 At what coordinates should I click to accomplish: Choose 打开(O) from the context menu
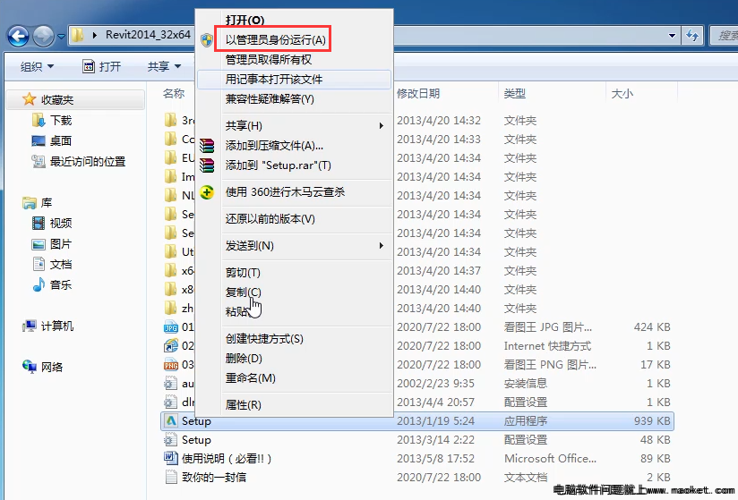pyautogui.click(x=245, y=21)
